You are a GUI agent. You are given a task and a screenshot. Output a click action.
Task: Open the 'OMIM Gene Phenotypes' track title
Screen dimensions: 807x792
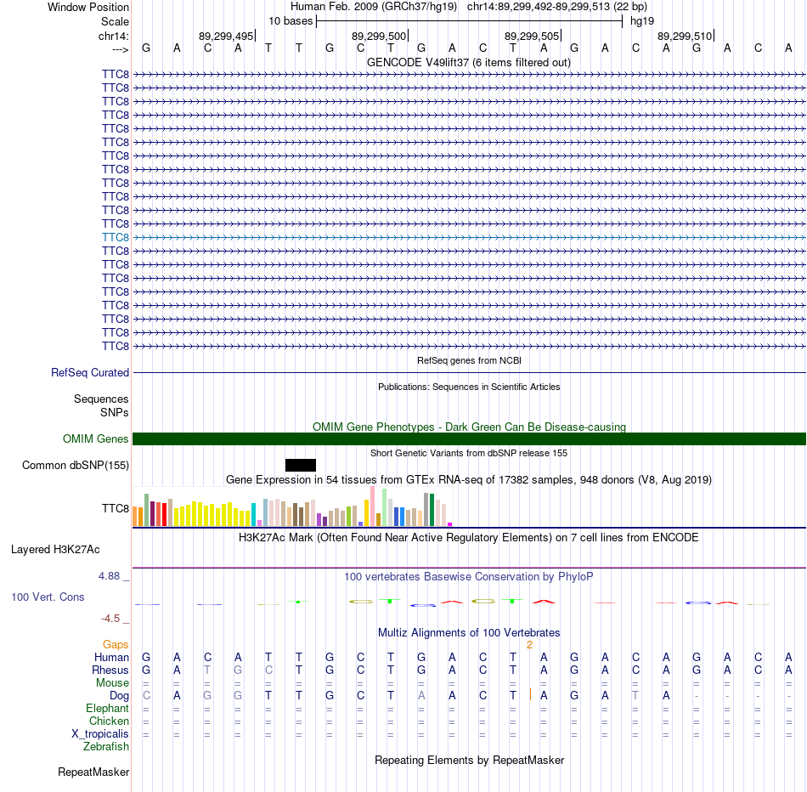(x=469, y=427)
